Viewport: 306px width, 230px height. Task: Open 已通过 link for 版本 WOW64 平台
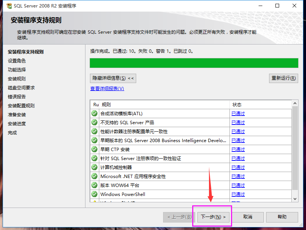(x=238, y=185)
